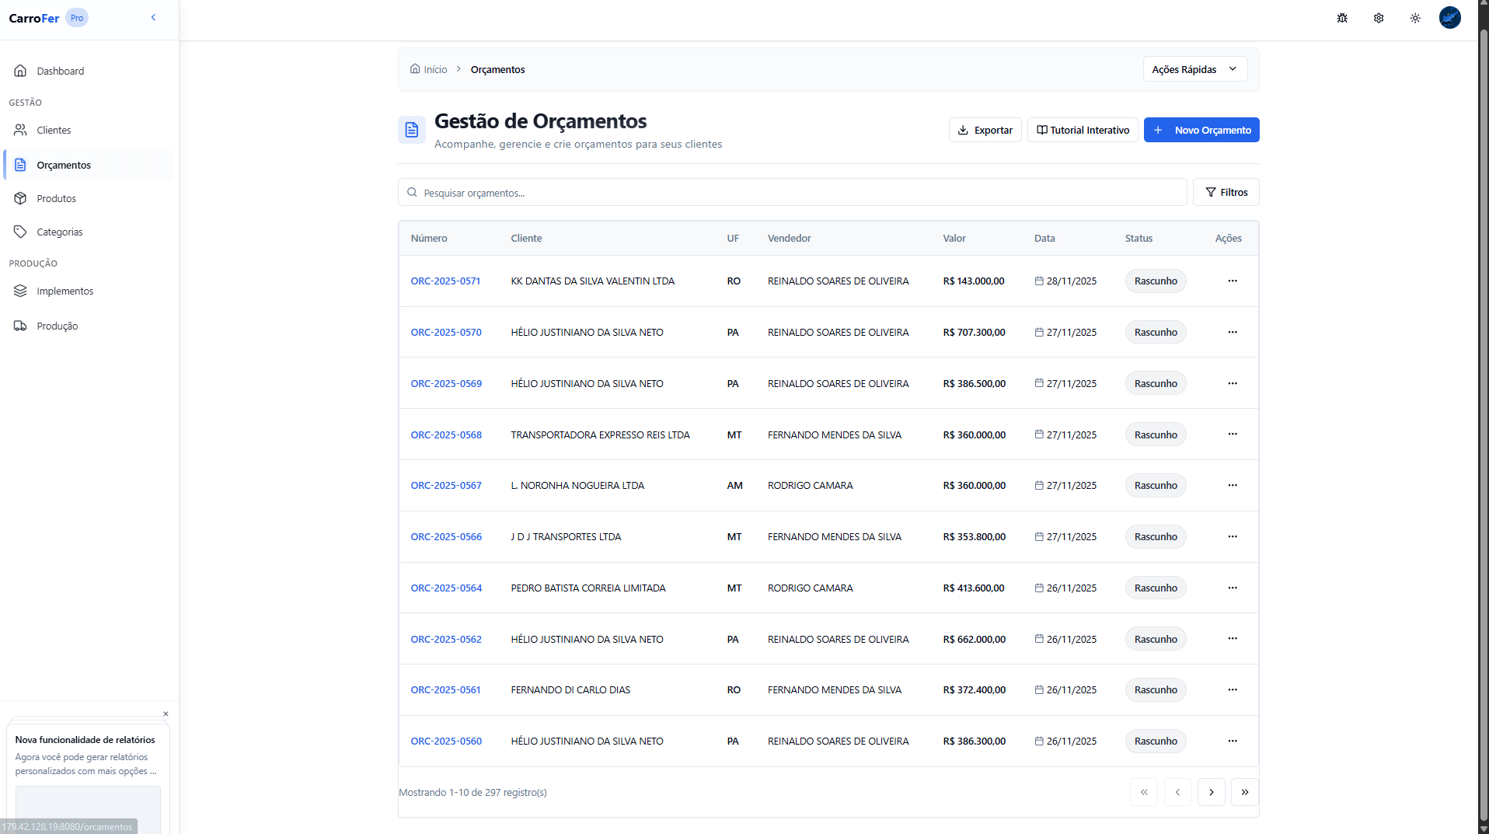Open actions menu for ORC-2025-0568
Screen dimensions: 1489x834
(x=1232, y=434)
